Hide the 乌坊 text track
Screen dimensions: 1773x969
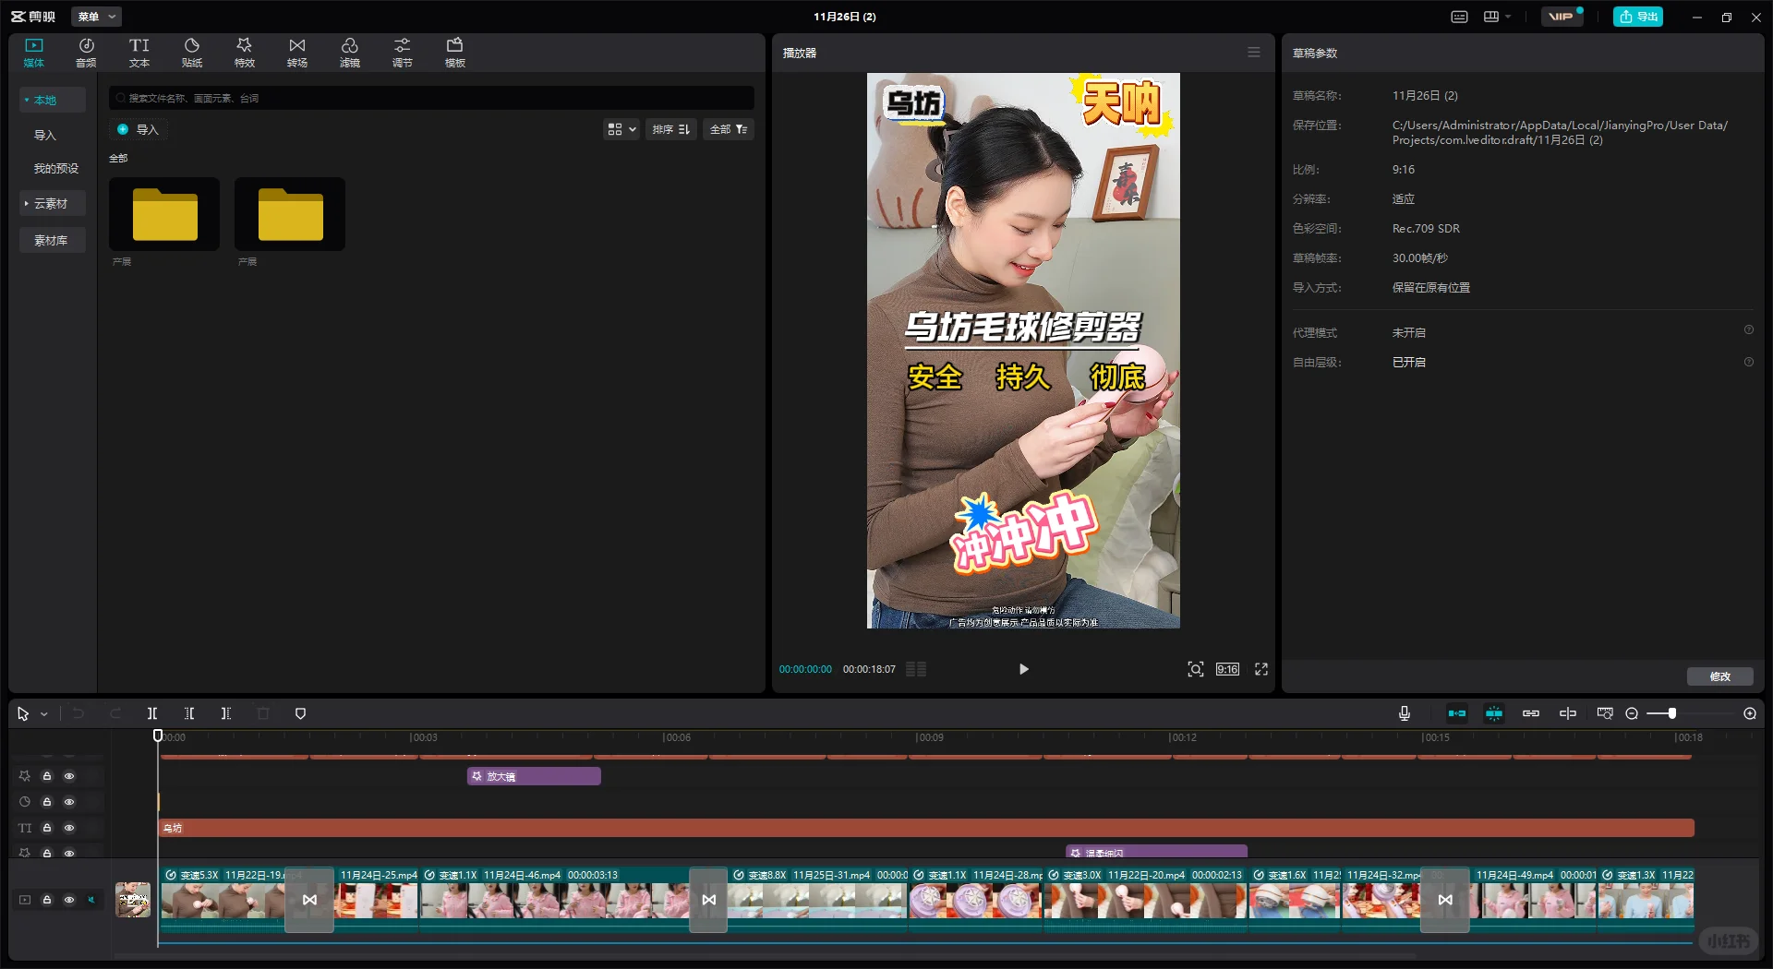pyautogui.click(x=69, y=828)
